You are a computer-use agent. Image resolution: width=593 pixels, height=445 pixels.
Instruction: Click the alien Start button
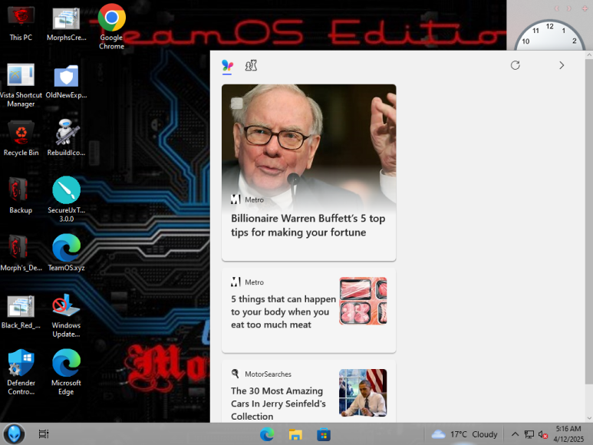coord(14,434)
